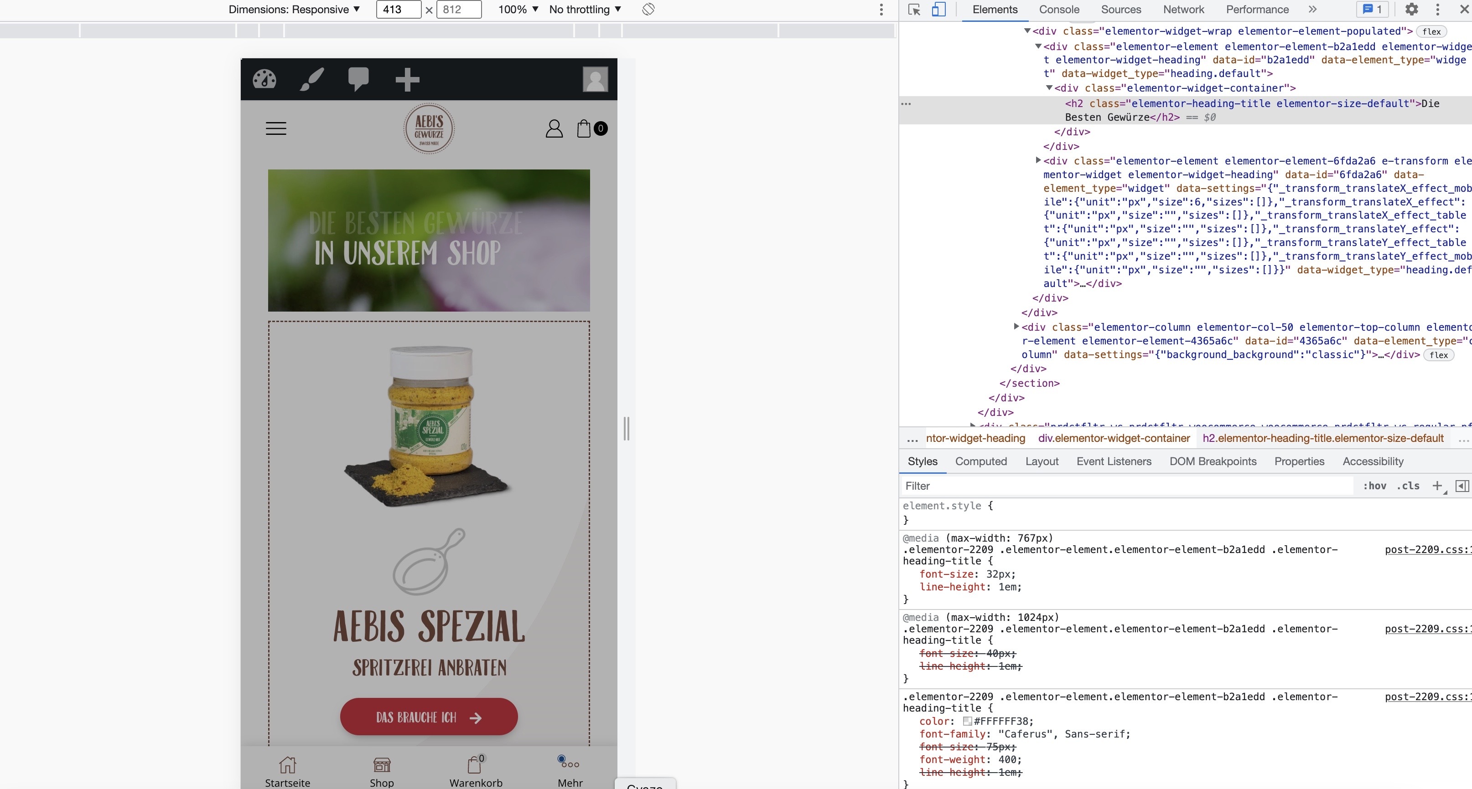Toggle the :hov element state panel

[1374, 486]
